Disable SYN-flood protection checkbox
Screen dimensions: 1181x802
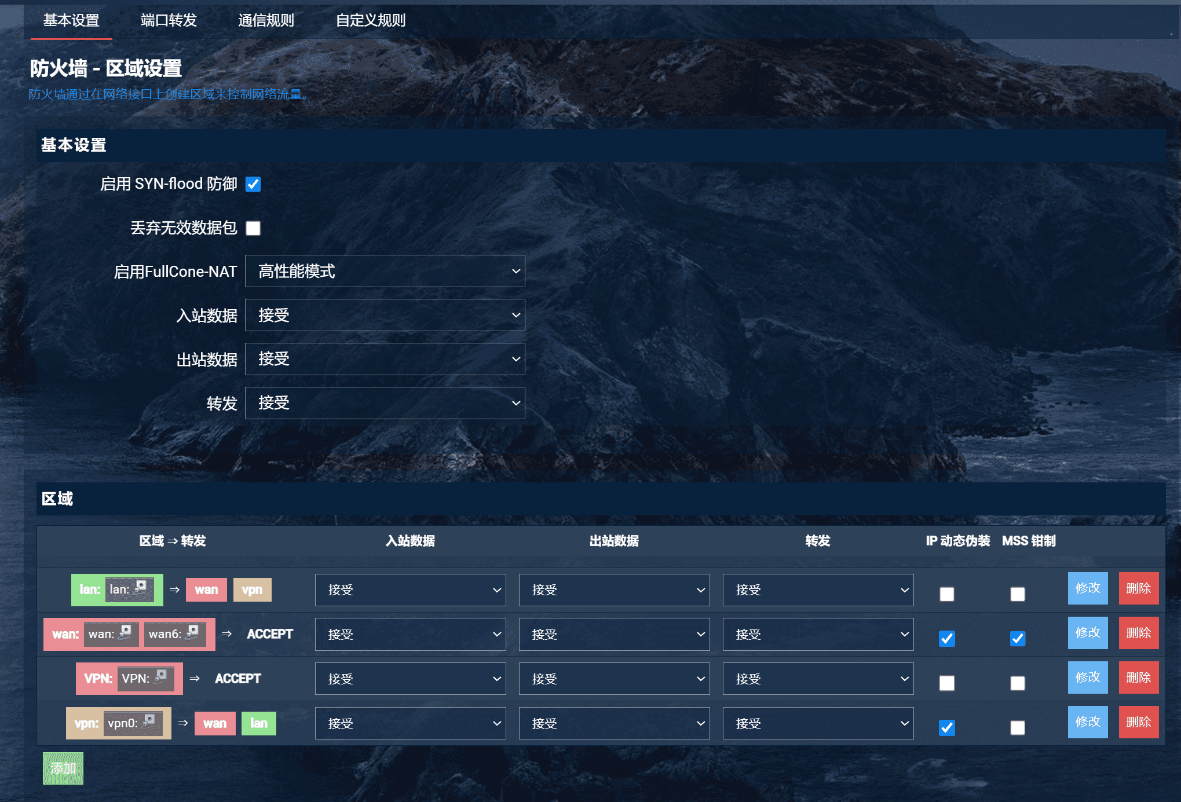pos(253,184)
